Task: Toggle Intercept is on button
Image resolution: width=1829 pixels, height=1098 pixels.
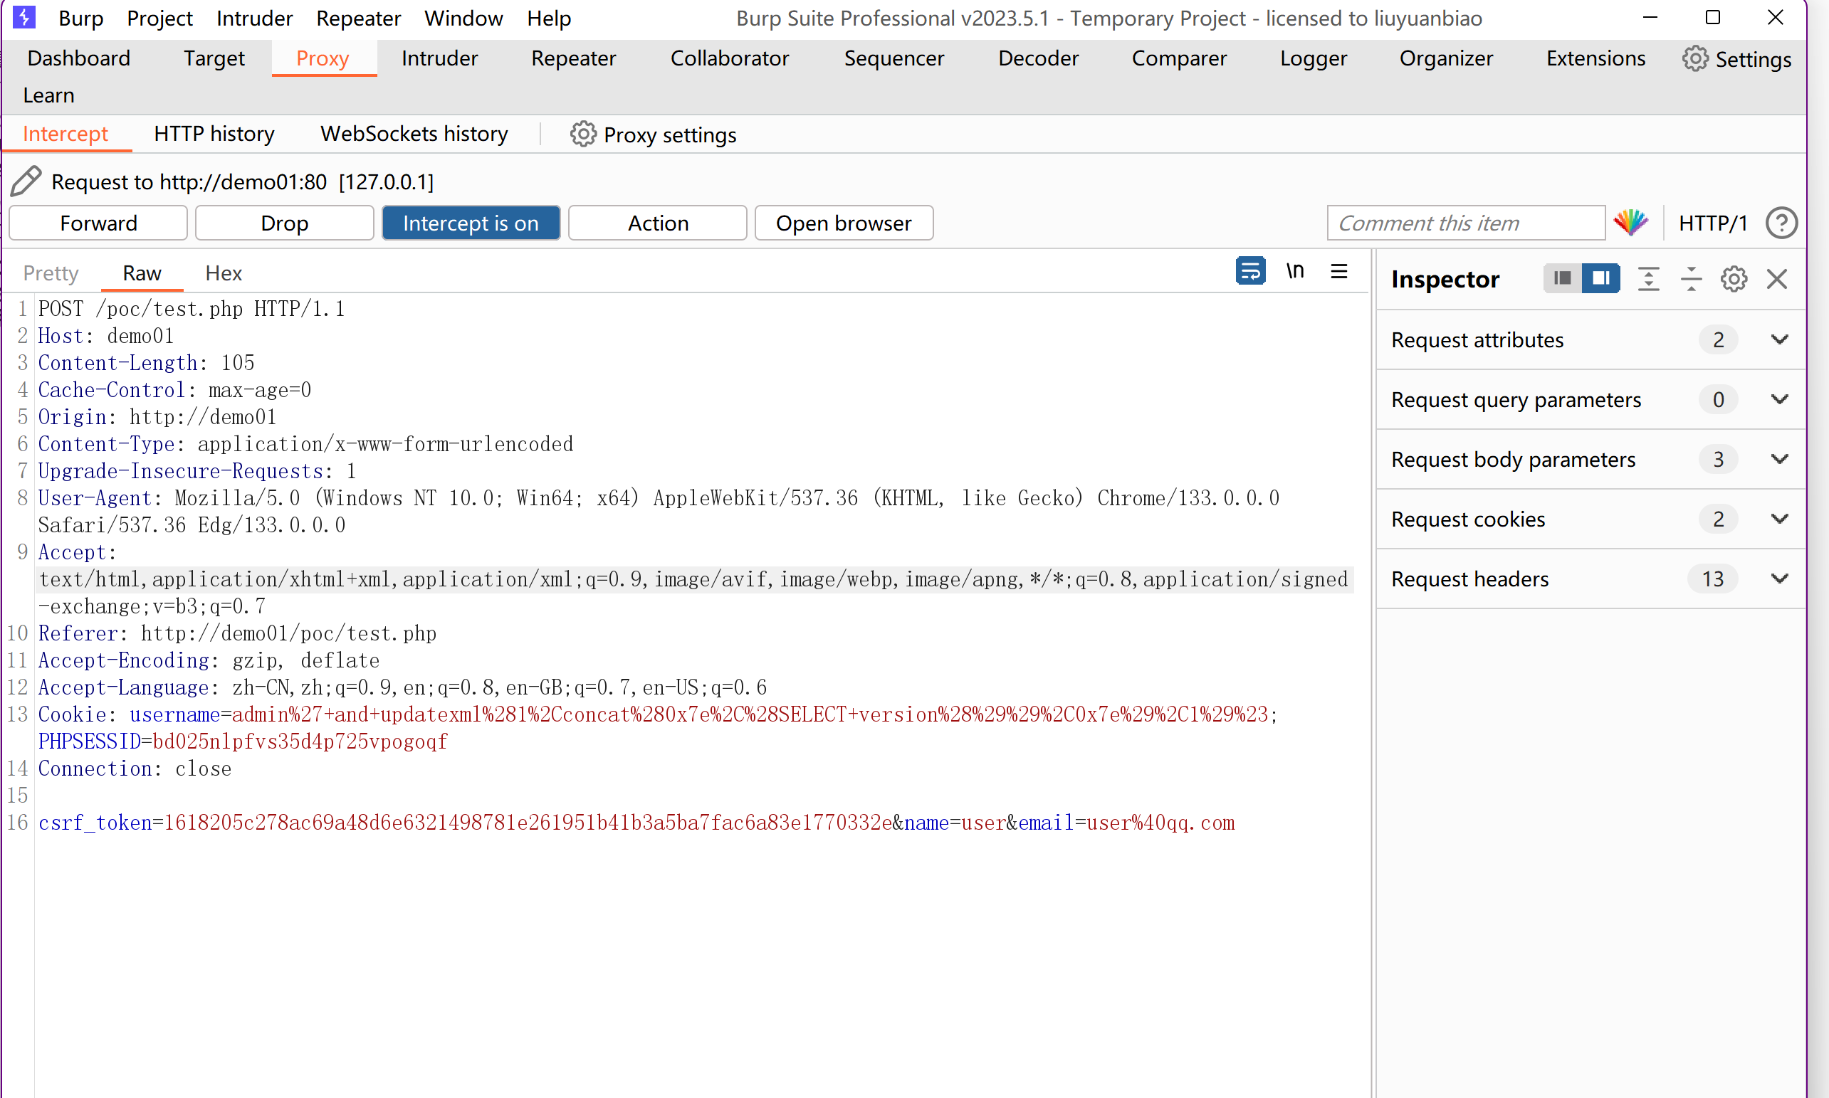Action: (x=471, y=223)
